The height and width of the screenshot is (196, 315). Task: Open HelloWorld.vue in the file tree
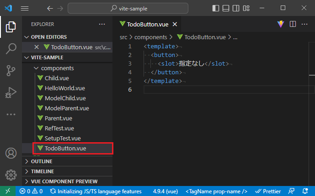[67, 88]
